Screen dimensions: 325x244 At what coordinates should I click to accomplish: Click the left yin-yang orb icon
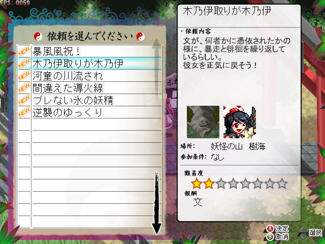38,37
